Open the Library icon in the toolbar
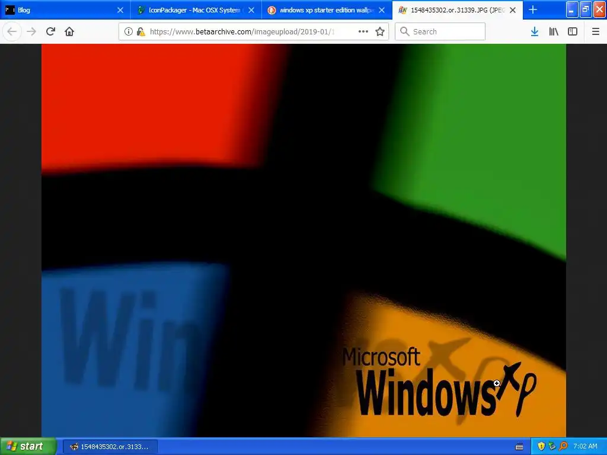 coord(554,32)
